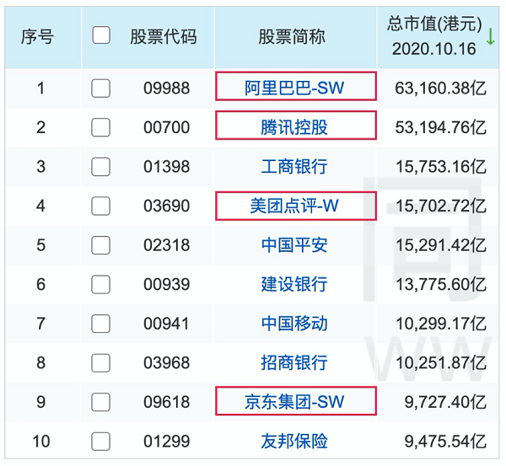
Task: Click the 中国平安 link
Action: [x=294, y=245]
